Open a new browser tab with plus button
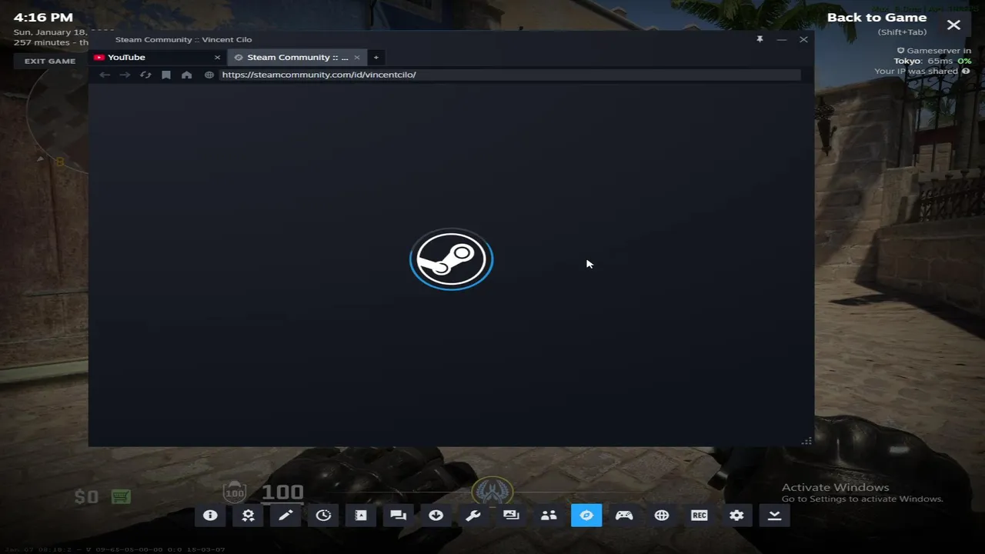Image resolution: width=985 pixels, height=554 pixels. pos(376,58)
